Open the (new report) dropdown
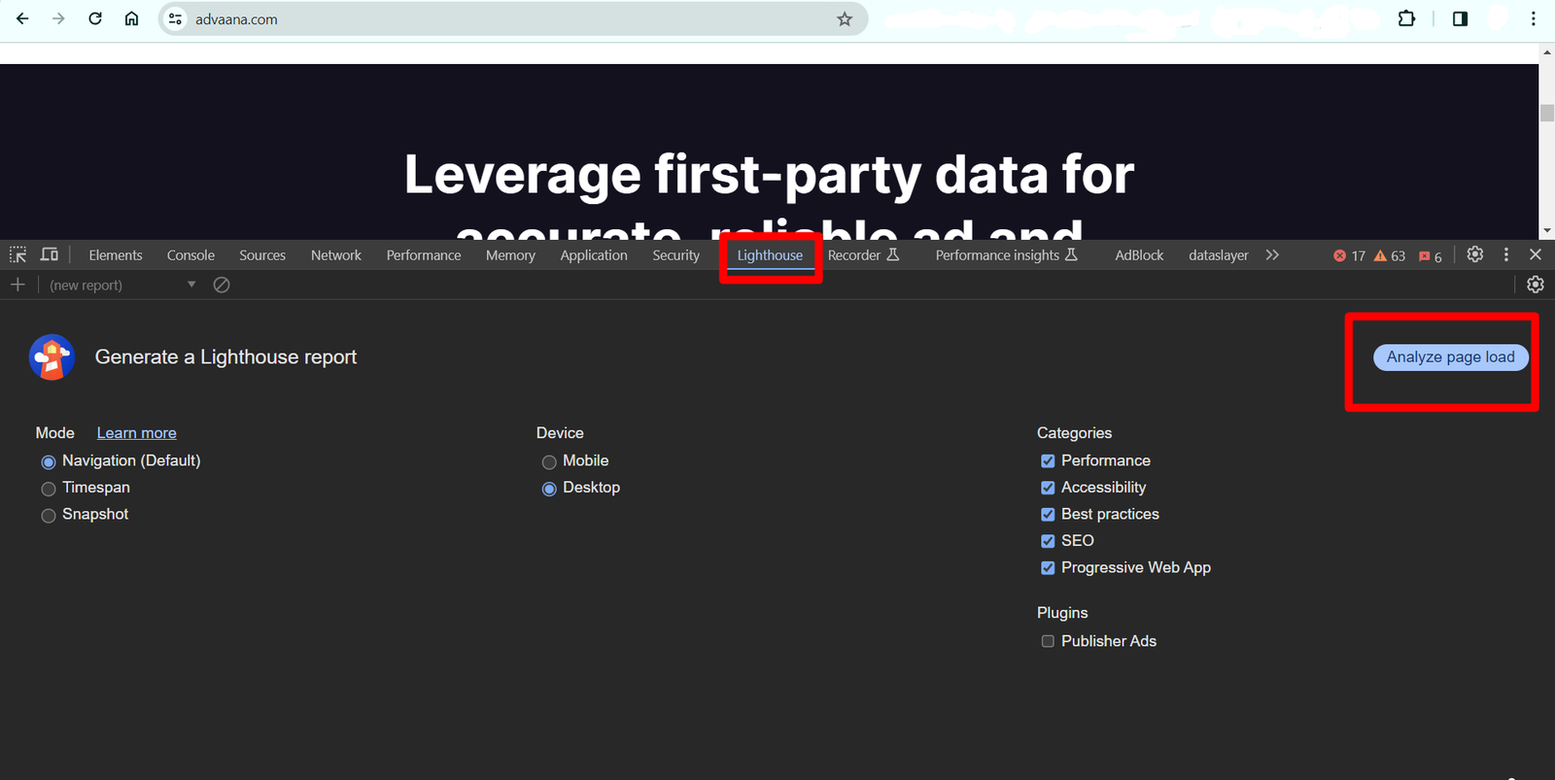This screenshot has height=780, width=1555. click(122, 285)
